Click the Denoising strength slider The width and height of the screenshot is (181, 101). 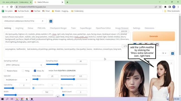coord(74,79)
